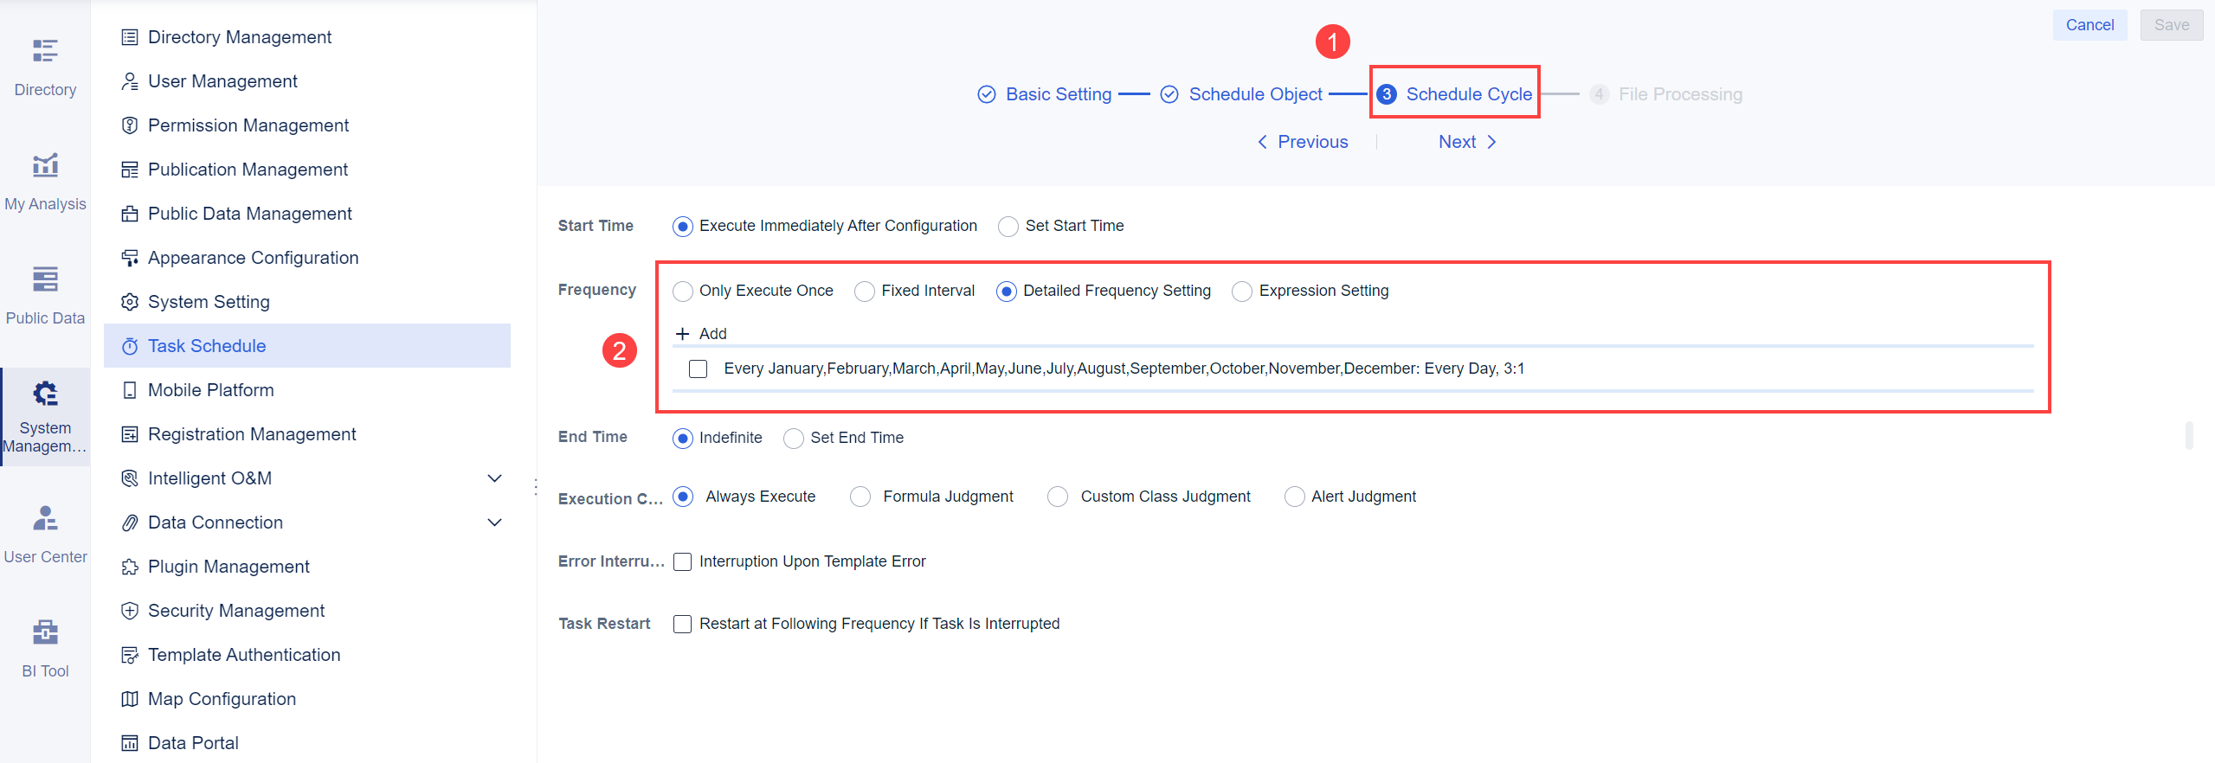
Task: Click the Plugin Management puzzle icon
Action: coord(130,567)
